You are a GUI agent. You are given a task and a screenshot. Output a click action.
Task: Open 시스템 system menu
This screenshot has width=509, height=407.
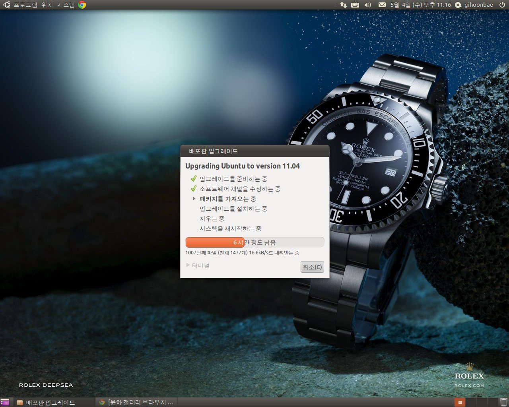[x=66, y=5]
